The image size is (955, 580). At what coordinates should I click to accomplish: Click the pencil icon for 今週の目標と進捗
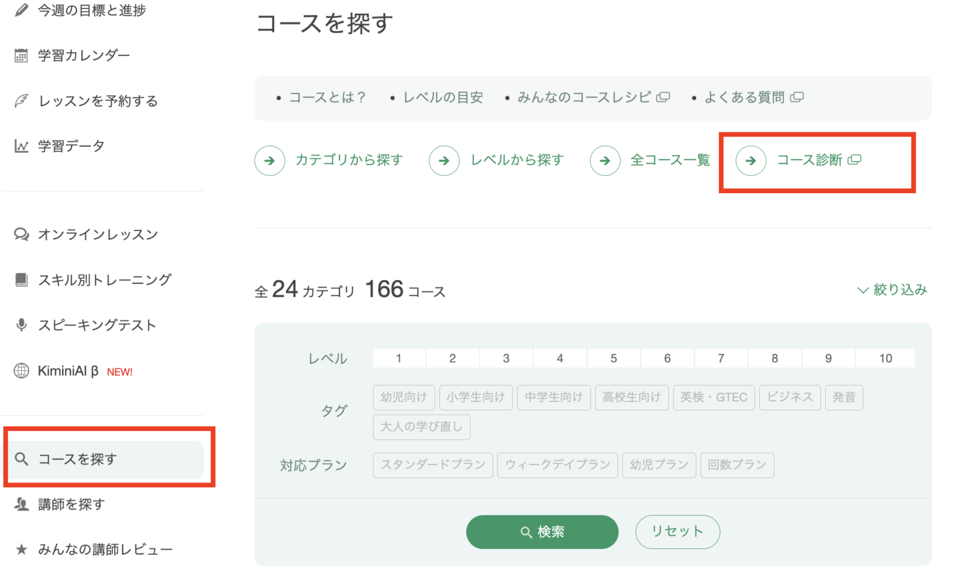tap(22, 10)
